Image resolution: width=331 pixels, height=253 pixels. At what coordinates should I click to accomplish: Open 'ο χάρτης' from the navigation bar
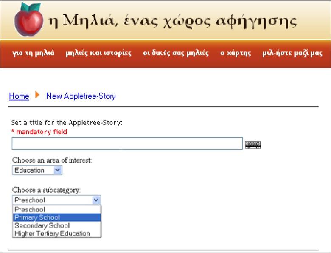click(x=236, y=53)
